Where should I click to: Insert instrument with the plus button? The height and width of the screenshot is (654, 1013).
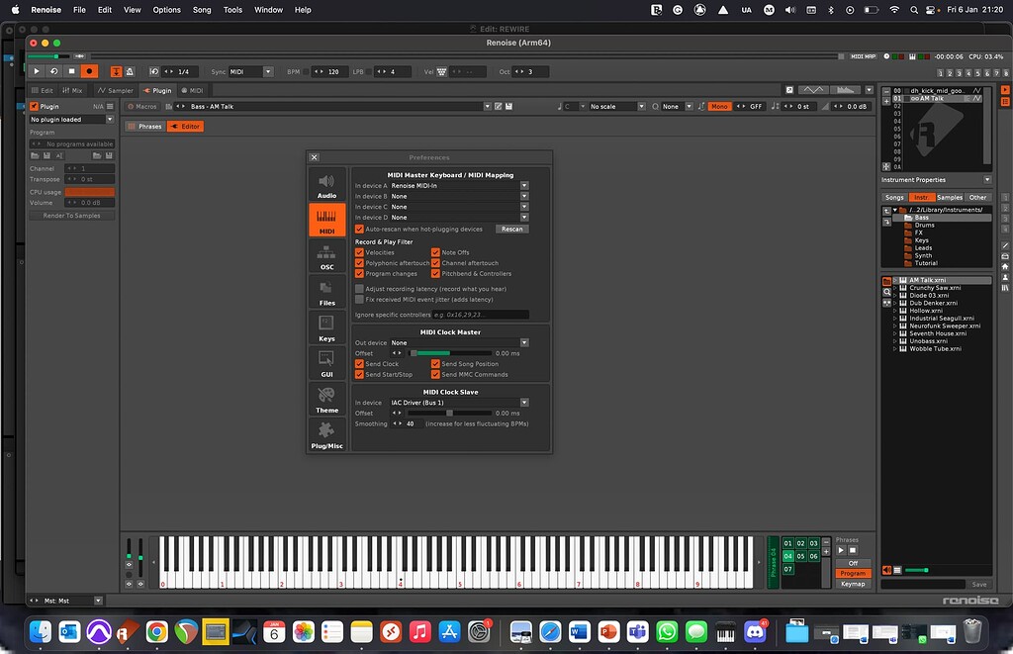point(886,100)
